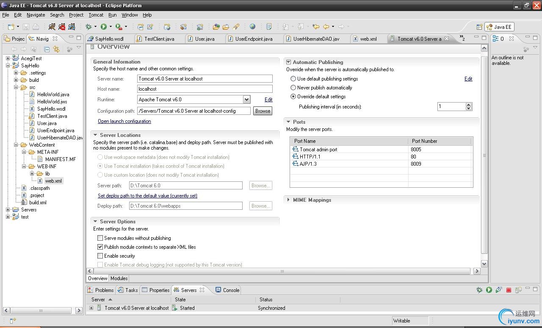Screen dimensions: 542x328
Task: Expand the Servers project node
Action: click(x=8, y=210)
